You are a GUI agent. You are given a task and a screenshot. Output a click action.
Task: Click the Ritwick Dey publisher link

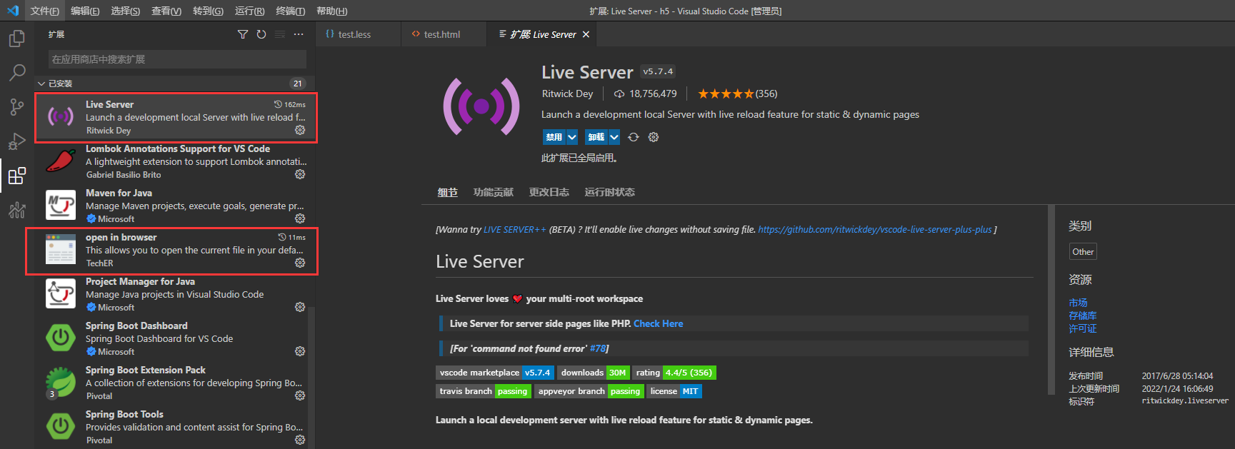pos(567,94)
